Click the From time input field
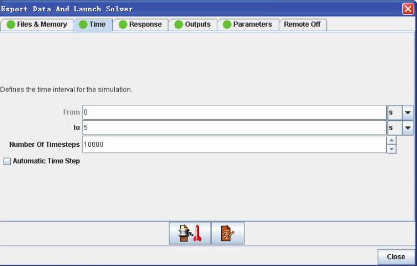417x266 pixels. click(234, 113)
